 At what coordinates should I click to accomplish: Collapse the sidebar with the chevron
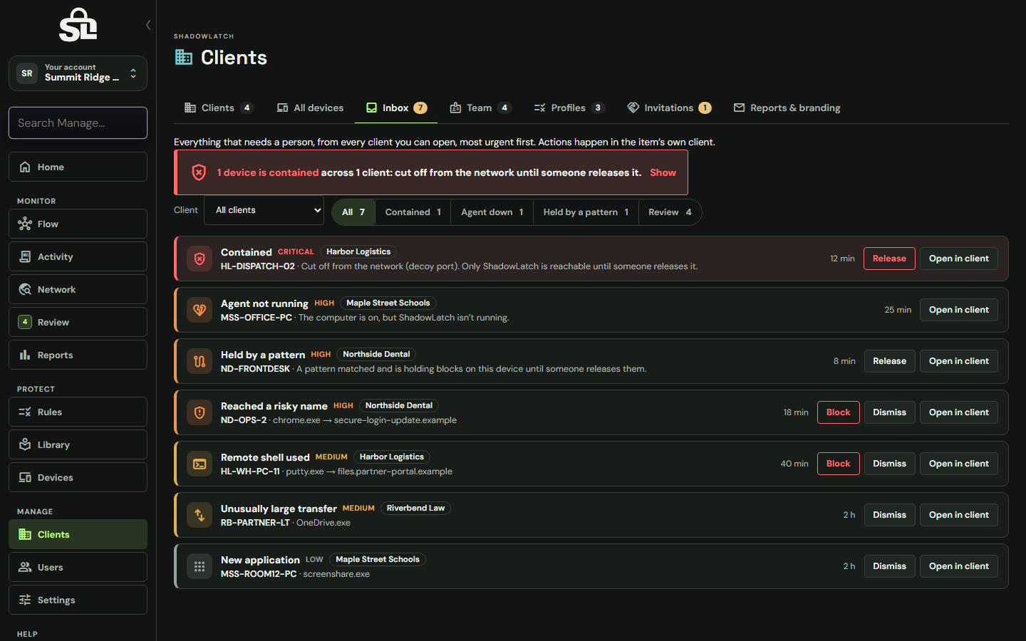pyautogui.click(x=148, y=25)
